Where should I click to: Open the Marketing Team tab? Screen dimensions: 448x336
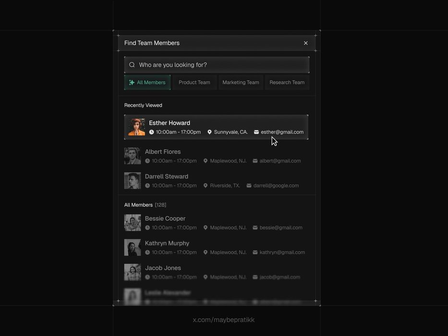pos(241,83)
